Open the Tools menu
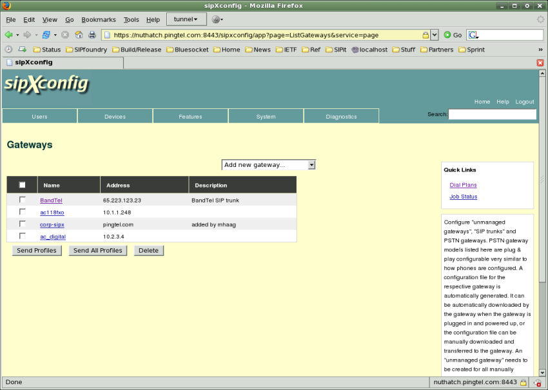Screen dimensions: 548x390 [131, 19]
